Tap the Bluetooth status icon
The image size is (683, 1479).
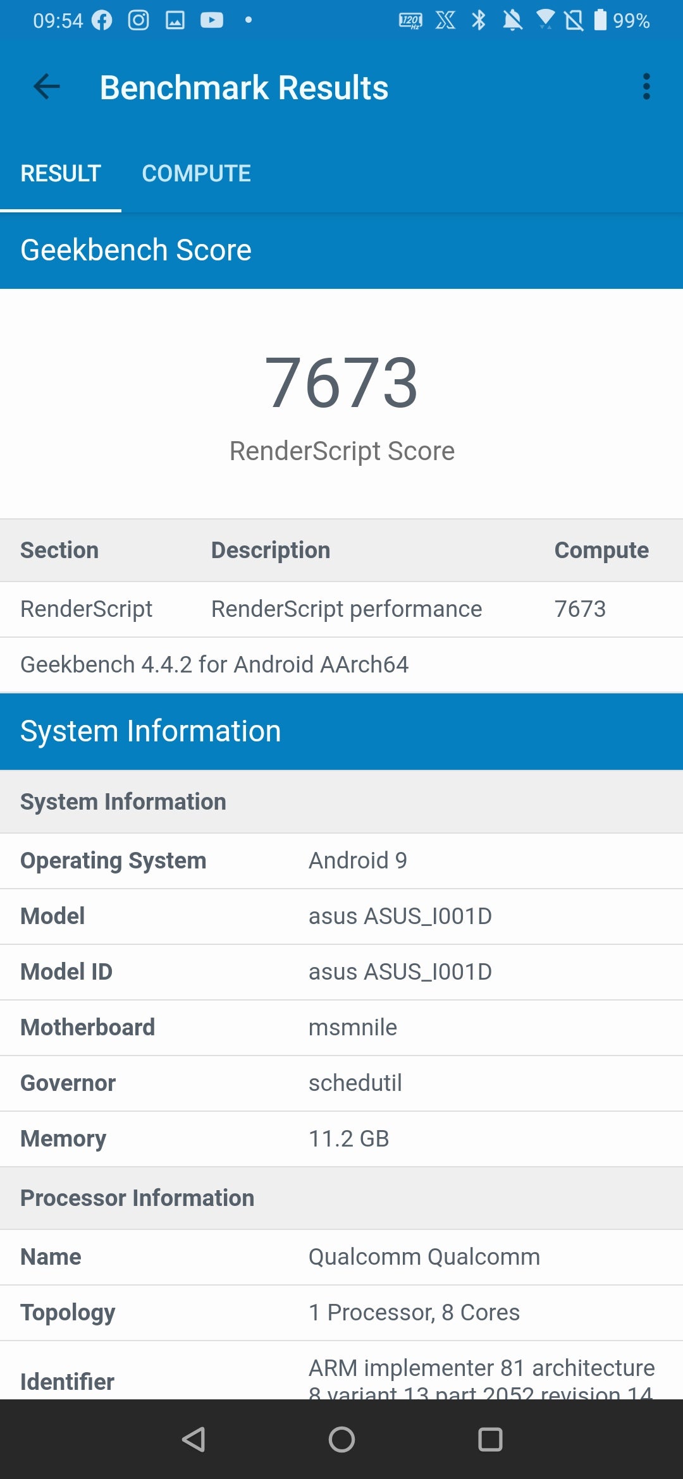pos(479,20)
